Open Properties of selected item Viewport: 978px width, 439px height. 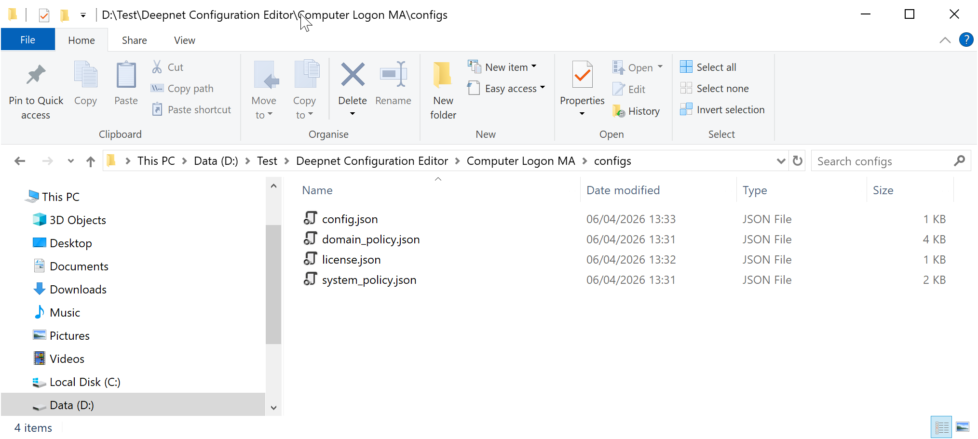[x=582, y=76]
